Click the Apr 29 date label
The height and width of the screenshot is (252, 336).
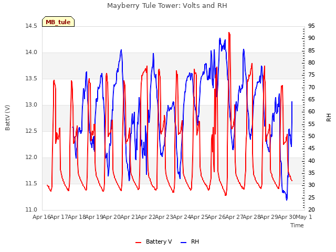tap(269, 217)
